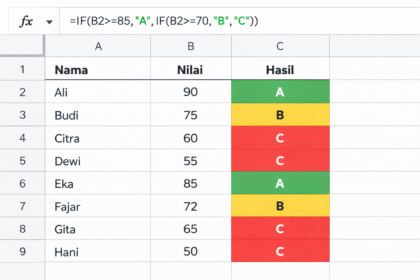The image size is (420, 280).
Task: Select the cell with name Gita
Action: pyautogui.click(x=98, y=229)
